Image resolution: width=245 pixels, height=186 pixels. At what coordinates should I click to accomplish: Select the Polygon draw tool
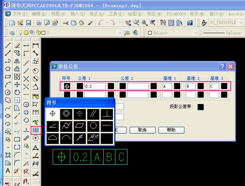coord(8,69)
